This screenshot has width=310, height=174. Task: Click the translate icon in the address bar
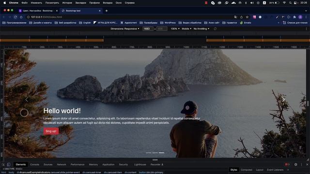coord(235,17)
